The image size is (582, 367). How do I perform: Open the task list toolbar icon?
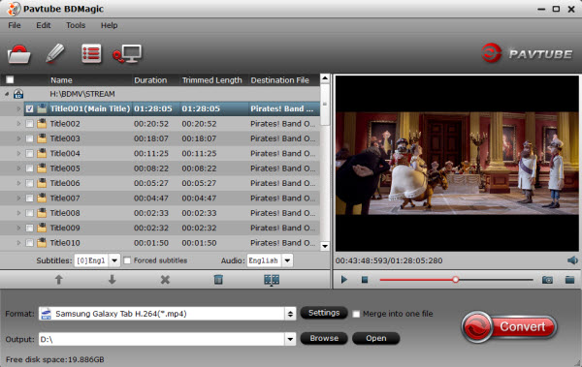[x=91, y=54]
